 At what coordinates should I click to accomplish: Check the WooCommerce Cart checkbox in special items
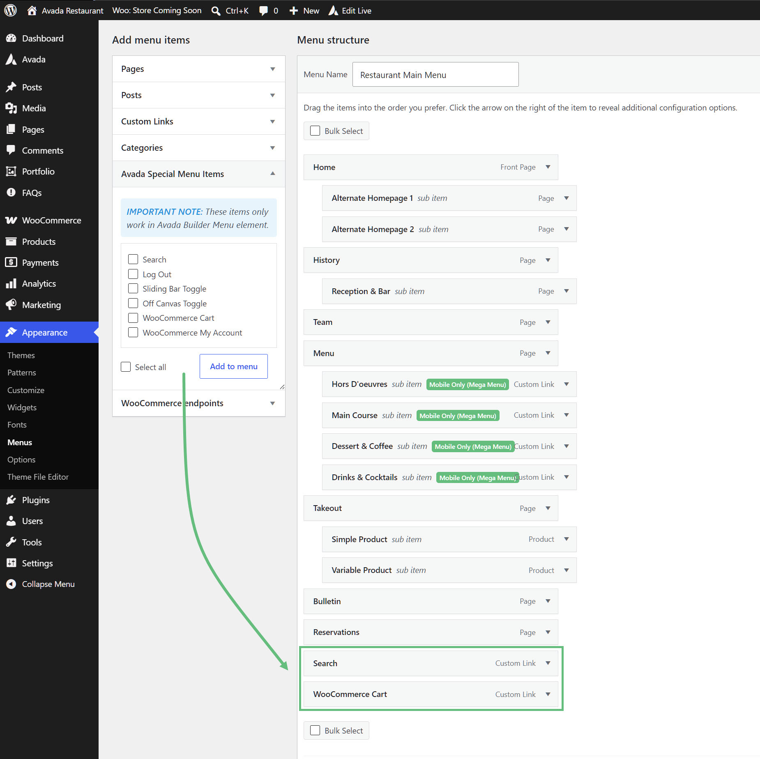133,318
